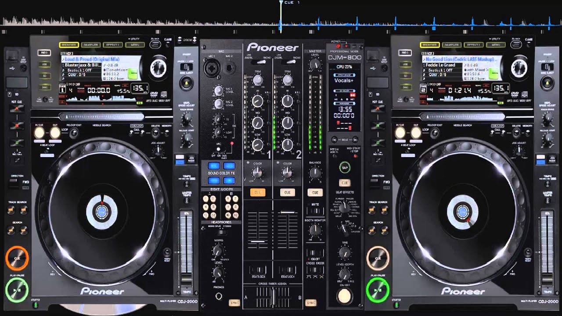This screenshot has height=316, width=562.
Task: Open the SAMPLER tab on right deck
Action: coord(451,45)
